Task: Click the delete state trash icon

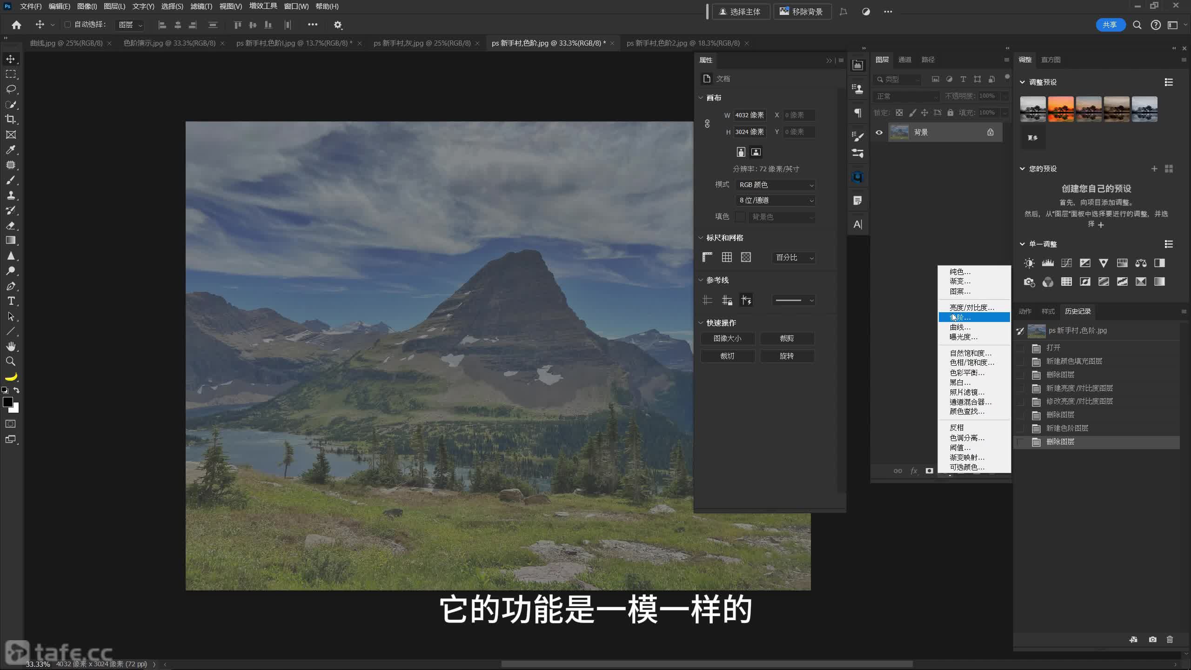Action: pyautogui.click(x=1170, y=639)
